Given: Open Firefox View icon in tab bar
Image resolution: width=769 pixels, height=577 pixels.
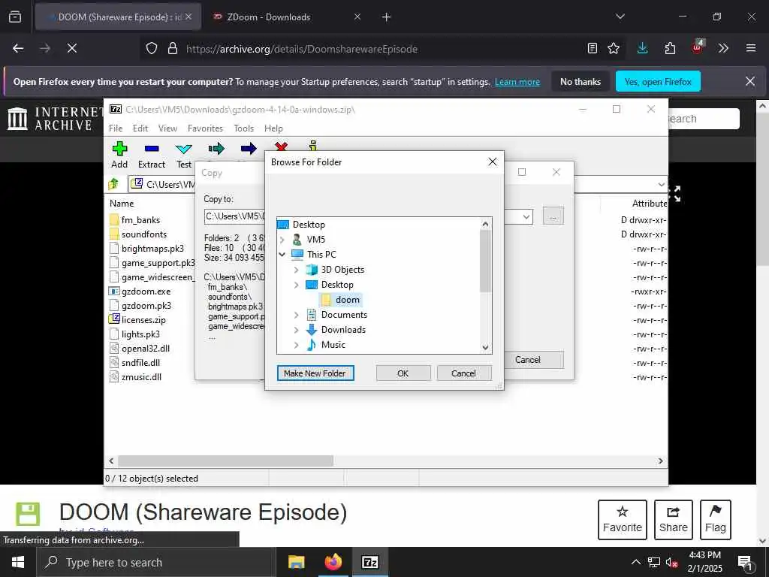Looking at the screenshot, I should click(15, 17).
